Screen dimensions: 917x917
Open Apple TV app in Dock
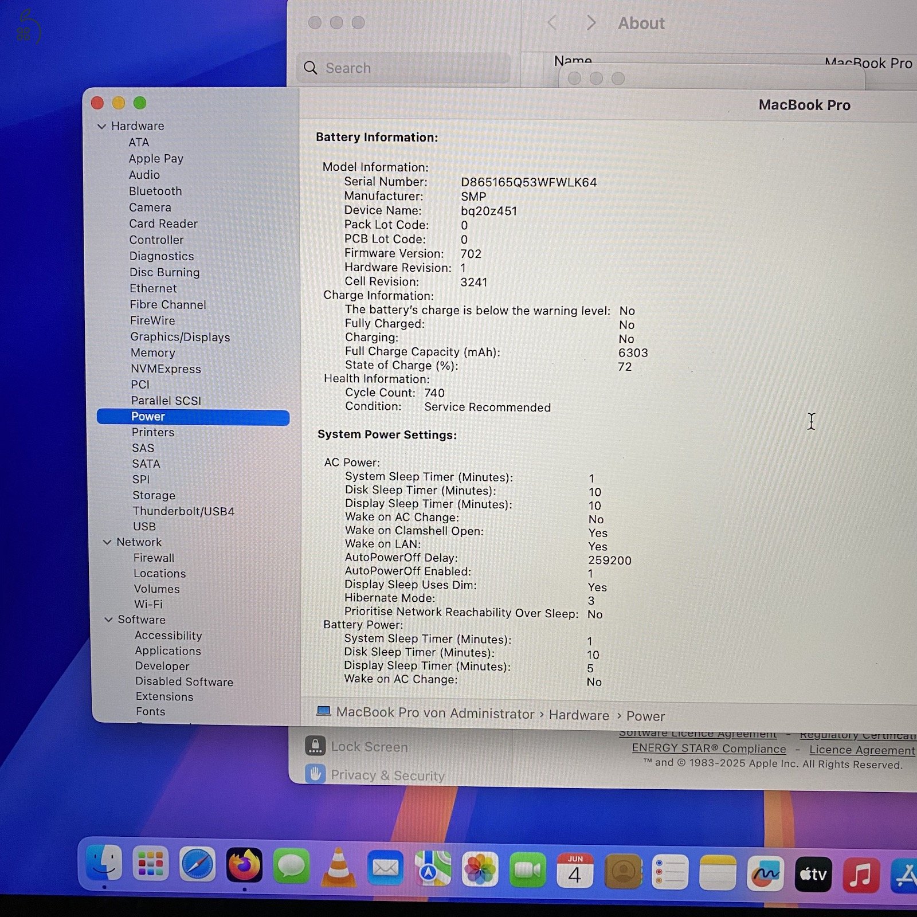(x=813, y=875)
